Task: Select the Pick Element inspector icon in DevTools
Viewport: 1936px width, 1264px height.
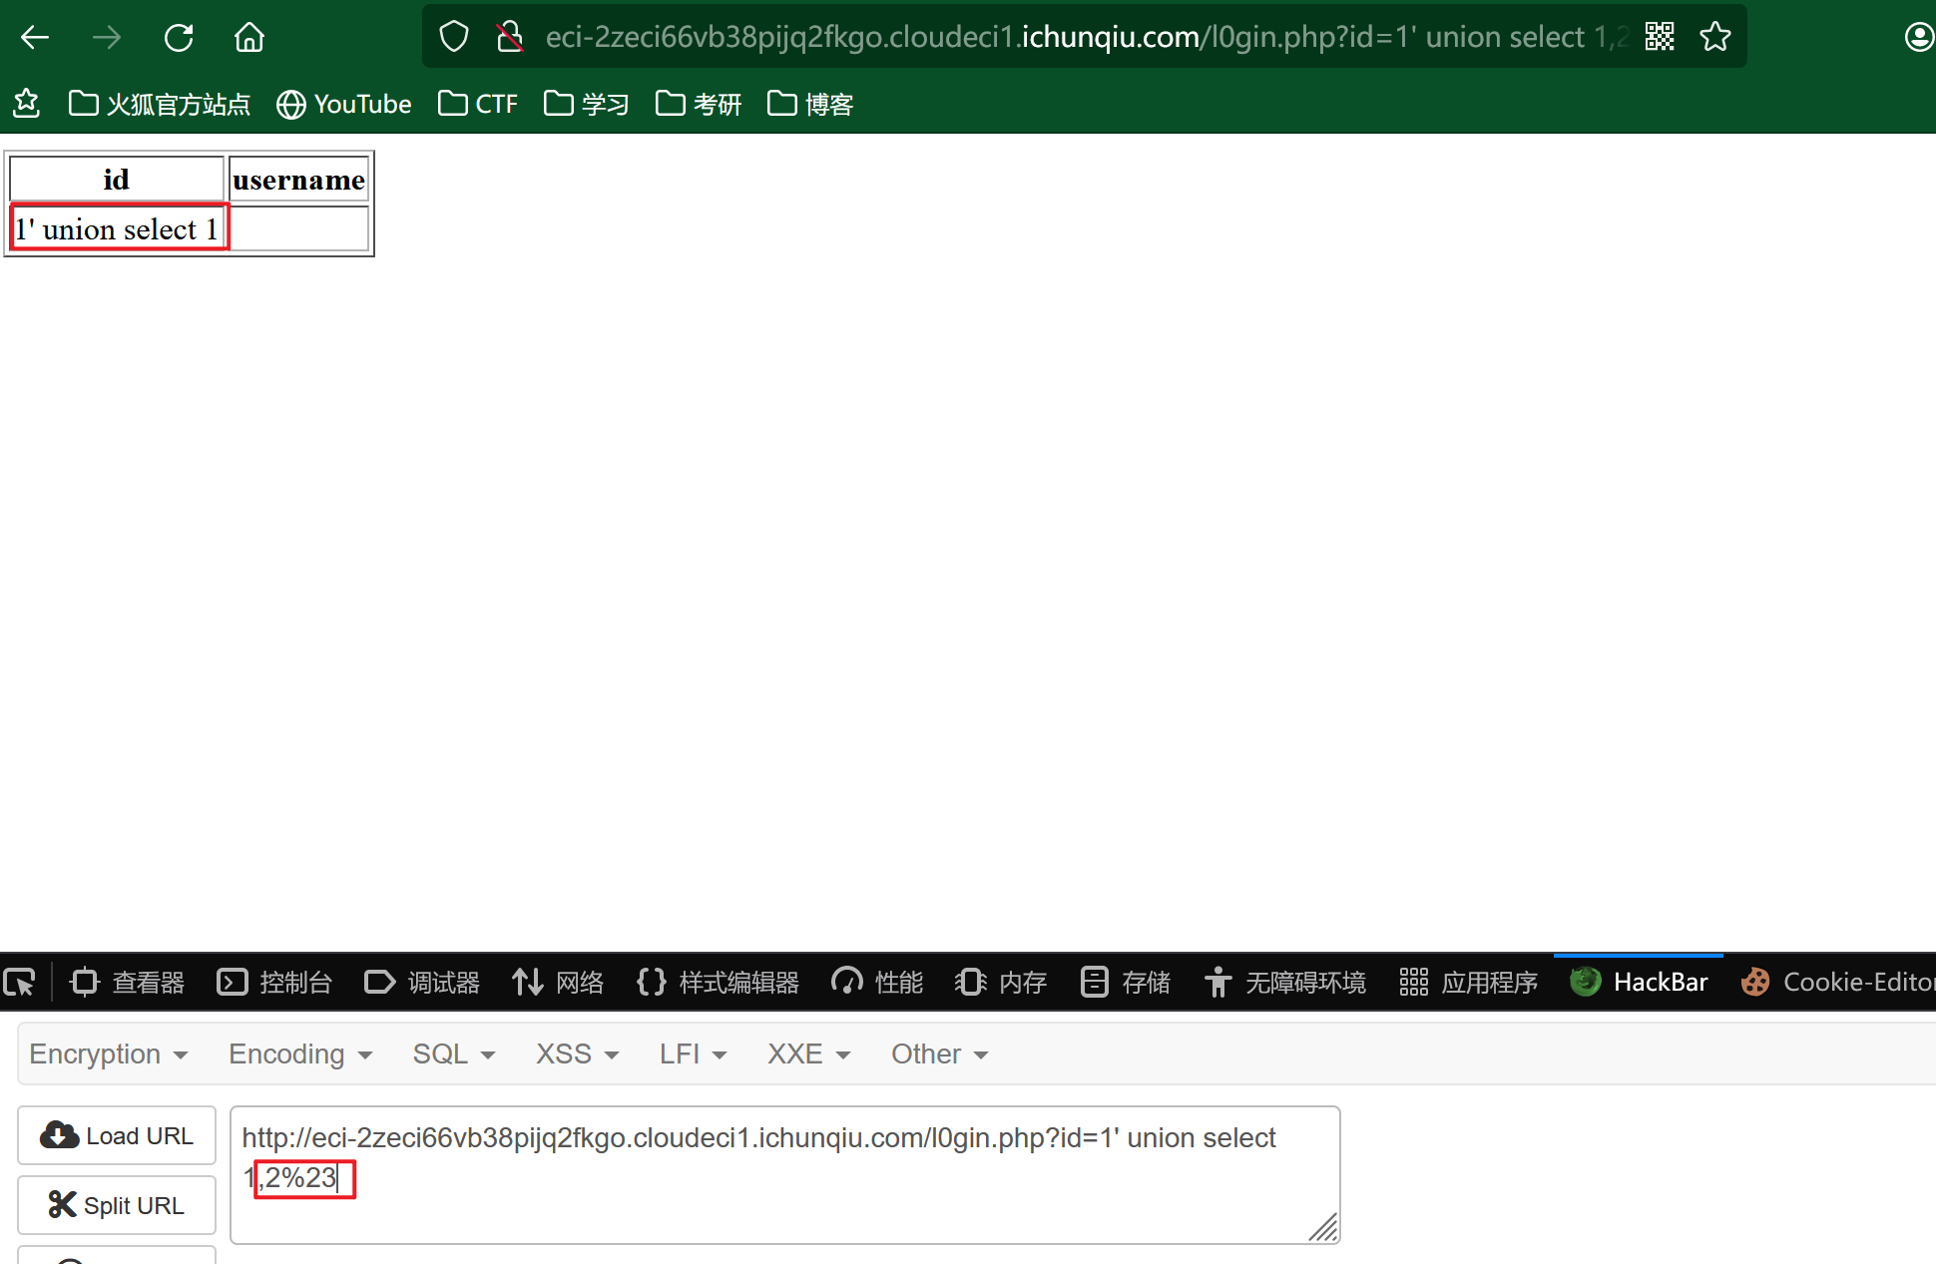Action: tap(21, 982)
